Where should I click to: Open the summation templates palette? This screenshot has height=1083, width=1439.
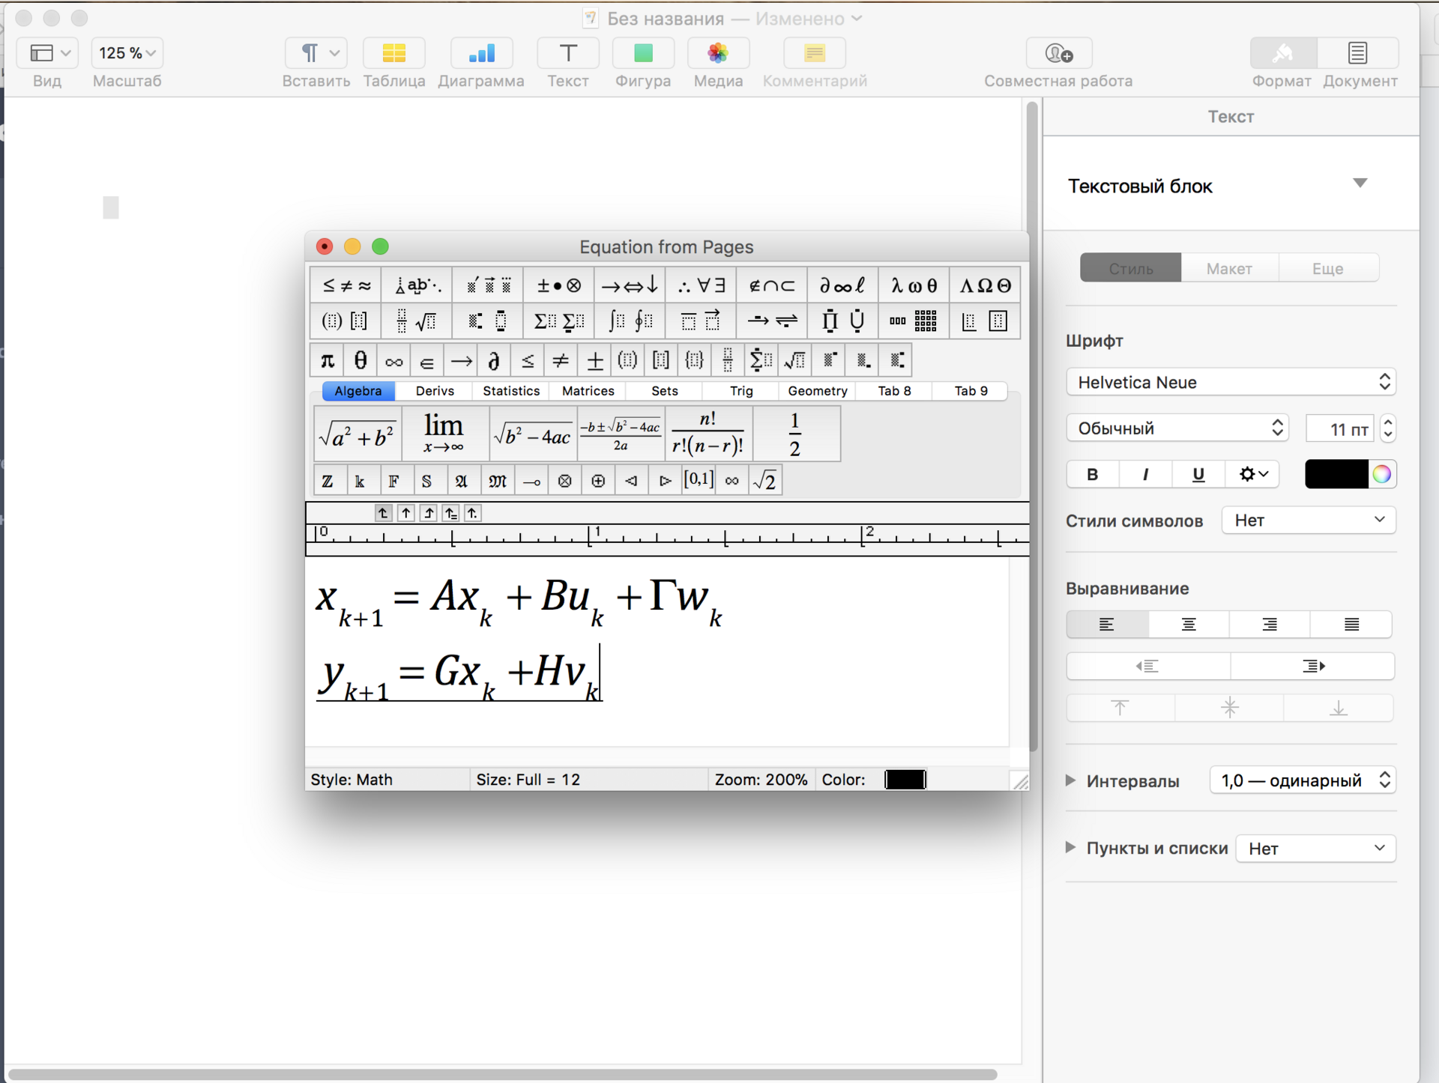click(559, 321)
